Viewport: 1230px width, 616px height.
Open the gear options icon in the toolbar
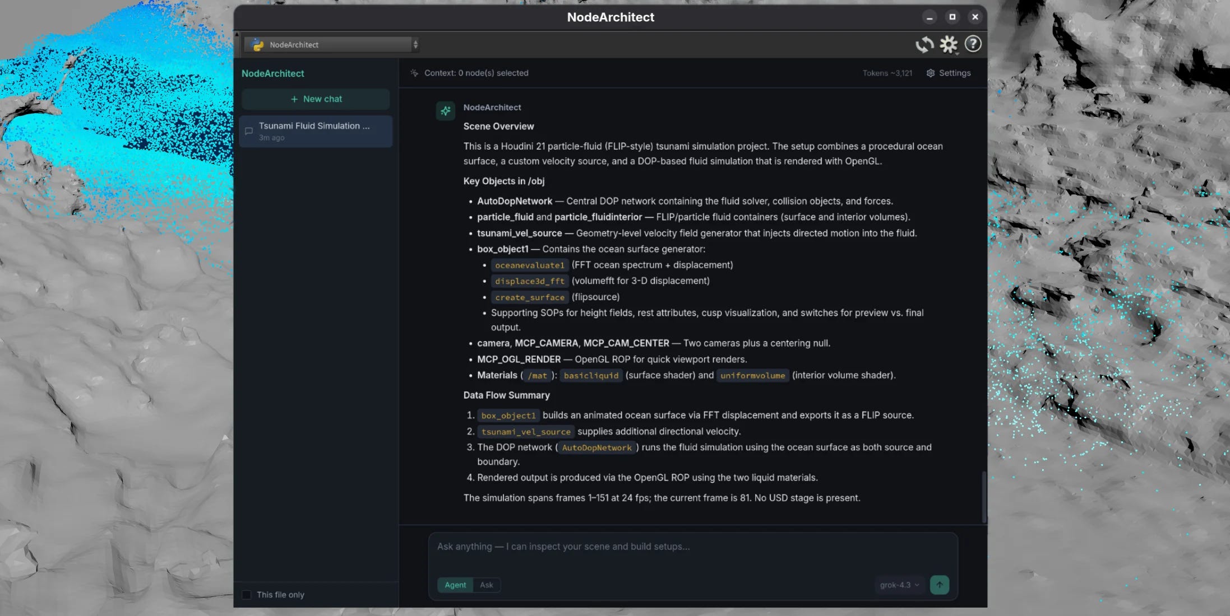point(949,44)
